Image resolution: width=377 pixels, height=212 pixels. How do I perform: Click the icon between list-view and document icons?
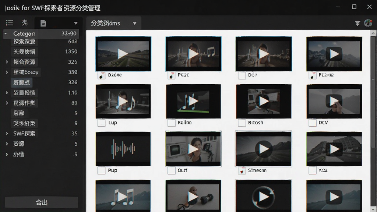point(25,23)
